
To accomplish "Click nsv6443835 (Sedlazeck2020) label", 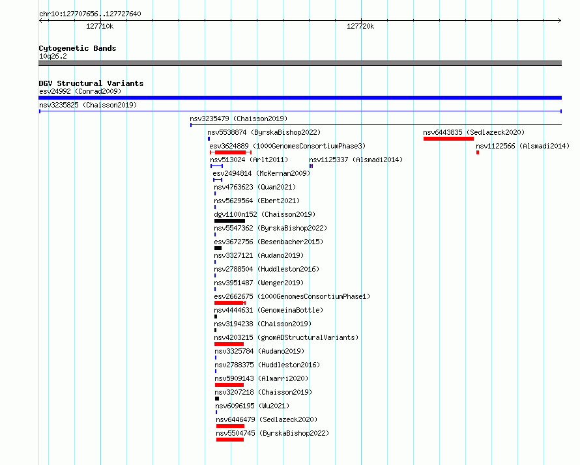I will [x=474, y=132].
